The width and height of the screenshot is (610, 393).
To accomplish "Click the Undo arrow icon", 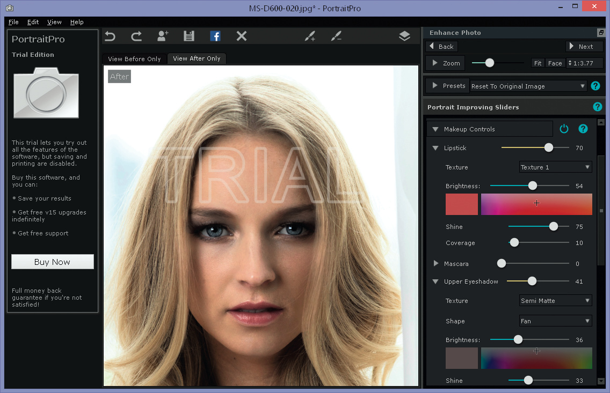I will click(110, 36).
